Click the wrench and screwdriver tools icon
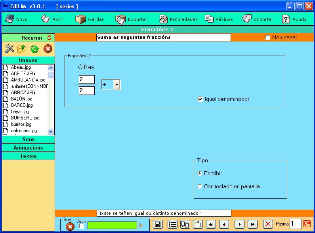315x233 pixels. click(10, 49)
